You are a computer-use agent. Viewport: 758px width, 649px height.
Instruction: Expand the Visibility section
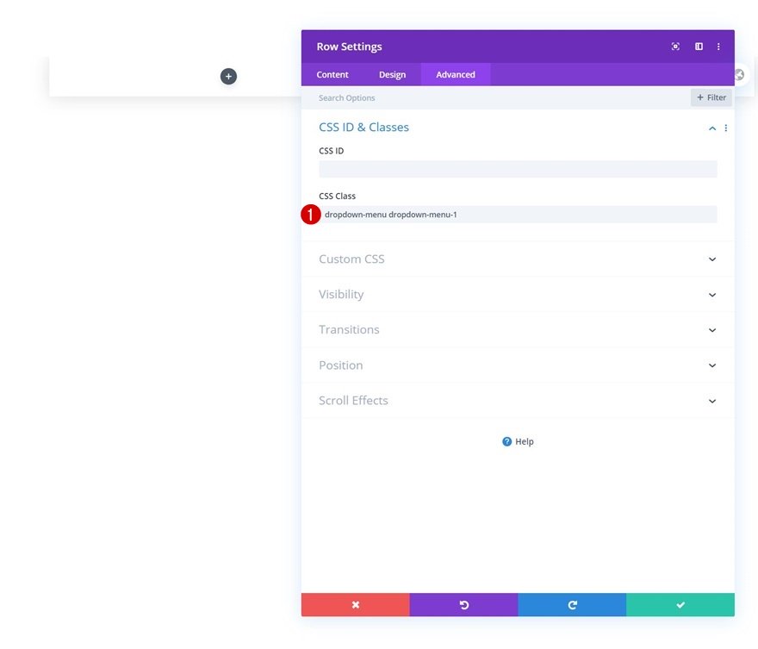pyautogui.click(x=518, y=294)
